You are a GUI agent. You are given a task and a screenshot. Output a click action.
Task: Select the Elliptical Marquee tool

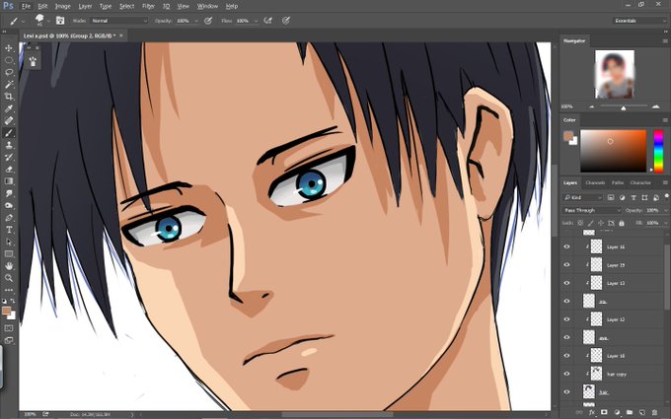9,60
